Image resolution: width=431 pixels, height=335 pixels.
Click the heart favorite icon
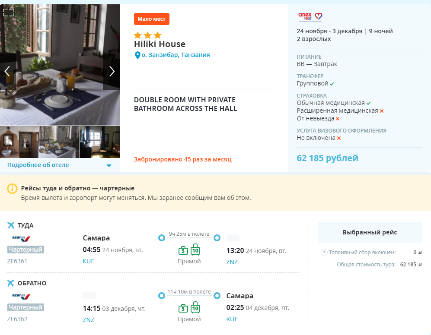[x=318, y=16]
